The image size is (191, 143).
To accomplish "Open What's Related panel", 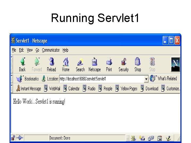I will [x=163, y=78].
